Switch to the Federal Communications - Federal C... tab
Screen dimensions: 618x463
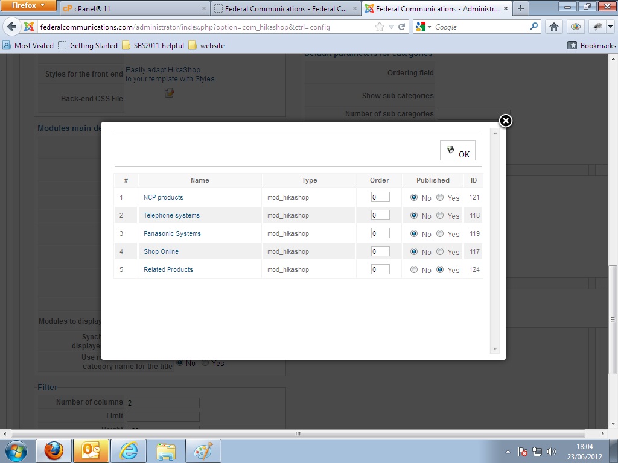(286, 8)
